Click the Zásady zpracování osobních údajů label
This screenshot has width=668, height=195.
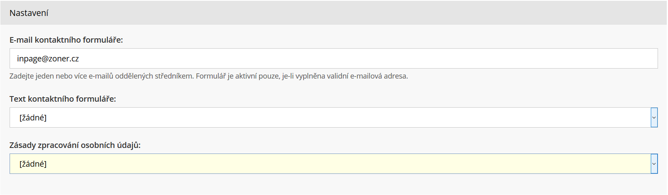tap(75, 145)
